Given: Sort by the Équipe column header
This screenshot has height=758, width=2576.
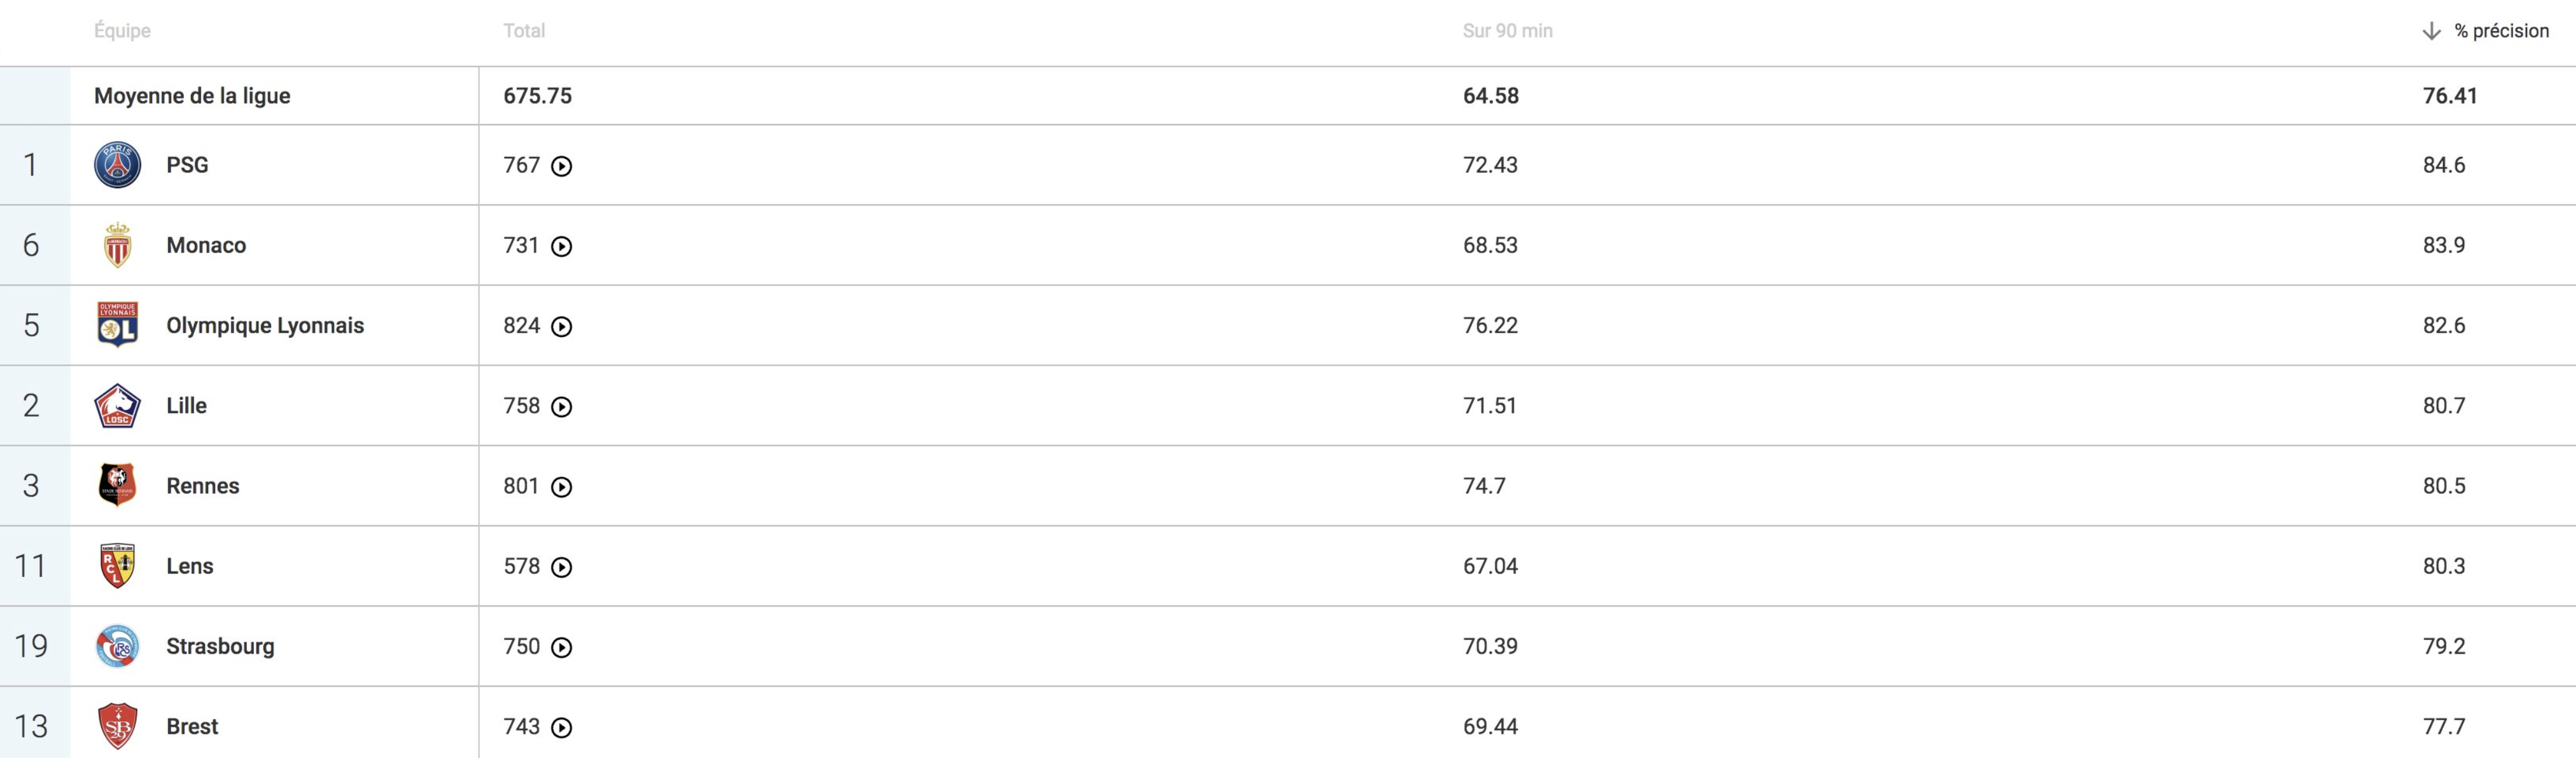Looking at the screenshot, I should click(x=122, y=31).
